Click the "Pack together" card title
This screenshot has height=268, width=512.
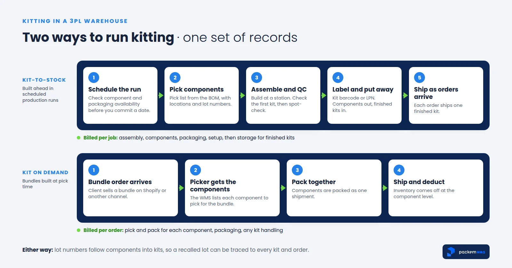(x=314, y=182)
